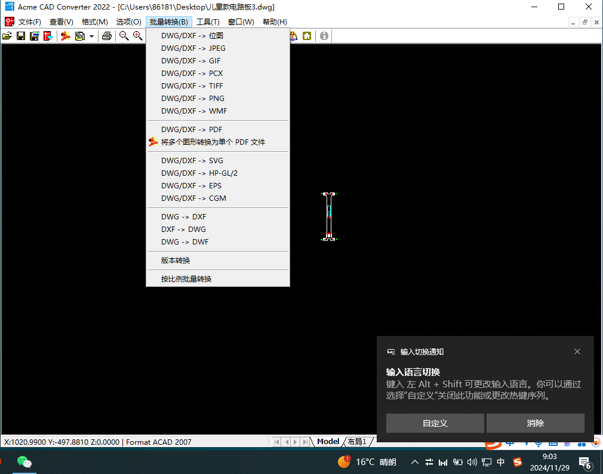603x474 pixels.
Task: Click the help book toolbar icon
Action: point(294,36)
